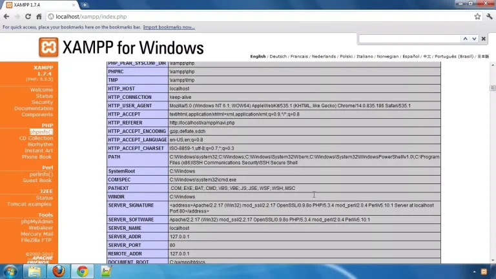Click the scrollbar down arrow

click(493, 260)
